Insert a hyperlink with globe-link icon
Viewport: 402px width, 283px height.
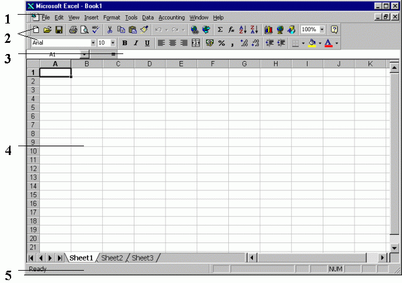(x=195, y=30)
